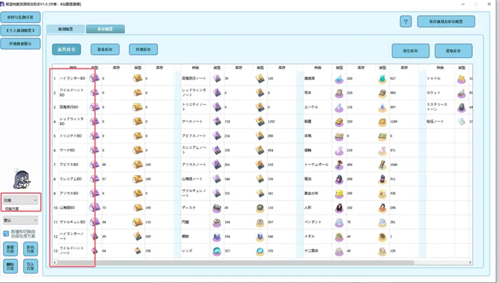This screenshot has width=499, height=283.
Task: Open the 装备库存 inventory section
Action: [x=105, y=49]
